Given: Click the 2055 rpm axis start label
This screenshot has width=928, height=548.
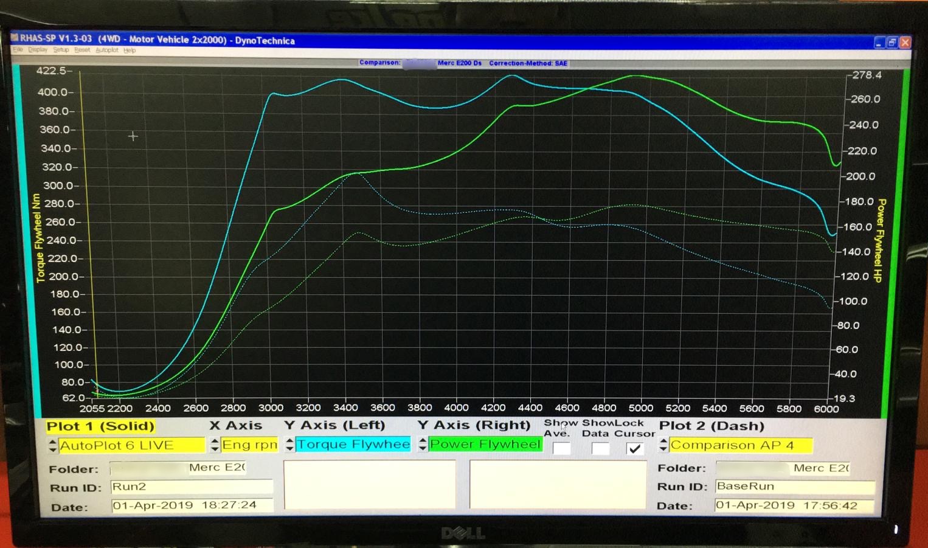Looking at the screenshot, I should (x=92, y=409).
